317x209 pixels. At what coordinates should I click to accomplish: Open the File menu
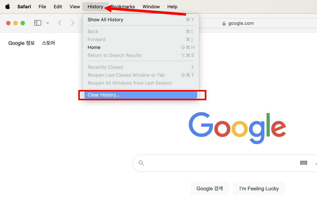[x=42, y=7]
